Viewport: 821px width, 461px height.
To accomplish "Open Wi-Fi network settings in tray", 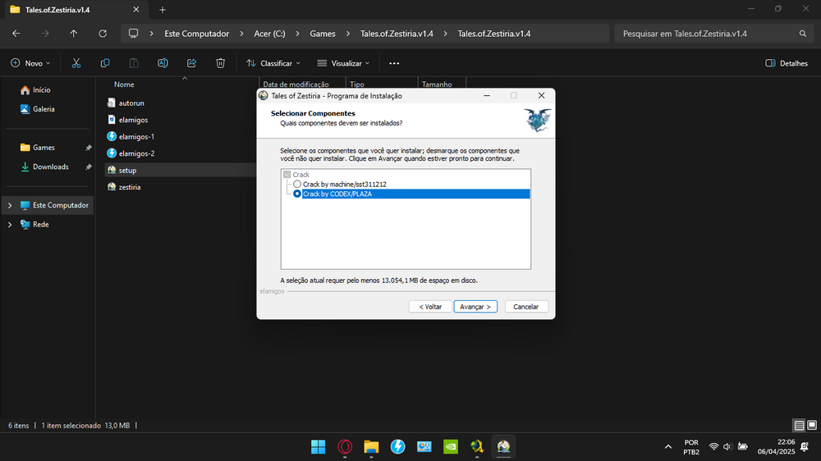I will pyautogui.click(x=713, y=447).
